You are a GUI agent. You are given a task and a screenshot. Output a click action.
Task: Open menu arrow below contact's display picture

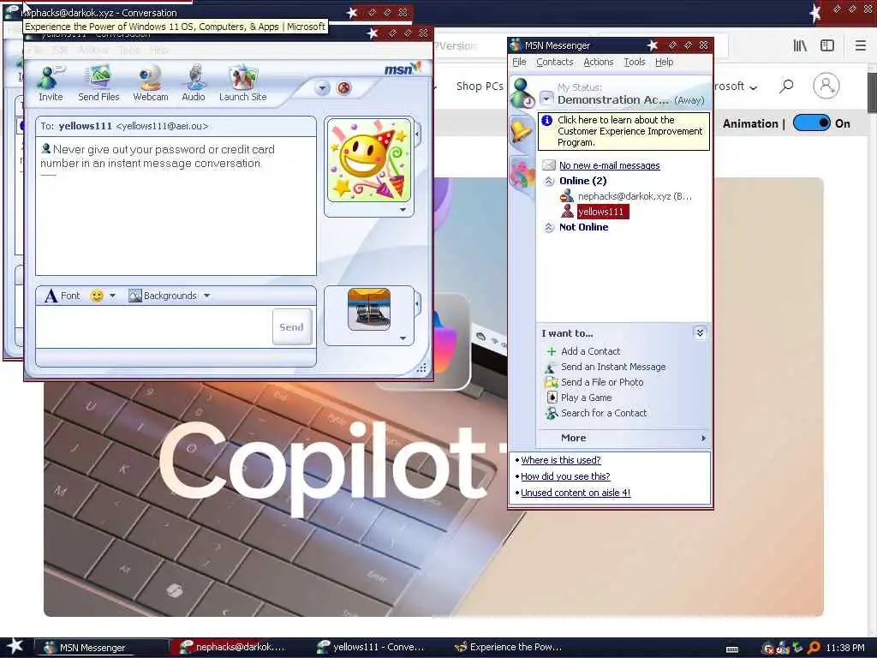click(x=403, y=210)
